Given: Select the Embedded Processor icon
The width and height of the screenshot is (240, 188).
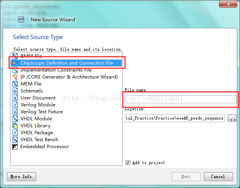Looking at the screenshot, I should 15,147.
